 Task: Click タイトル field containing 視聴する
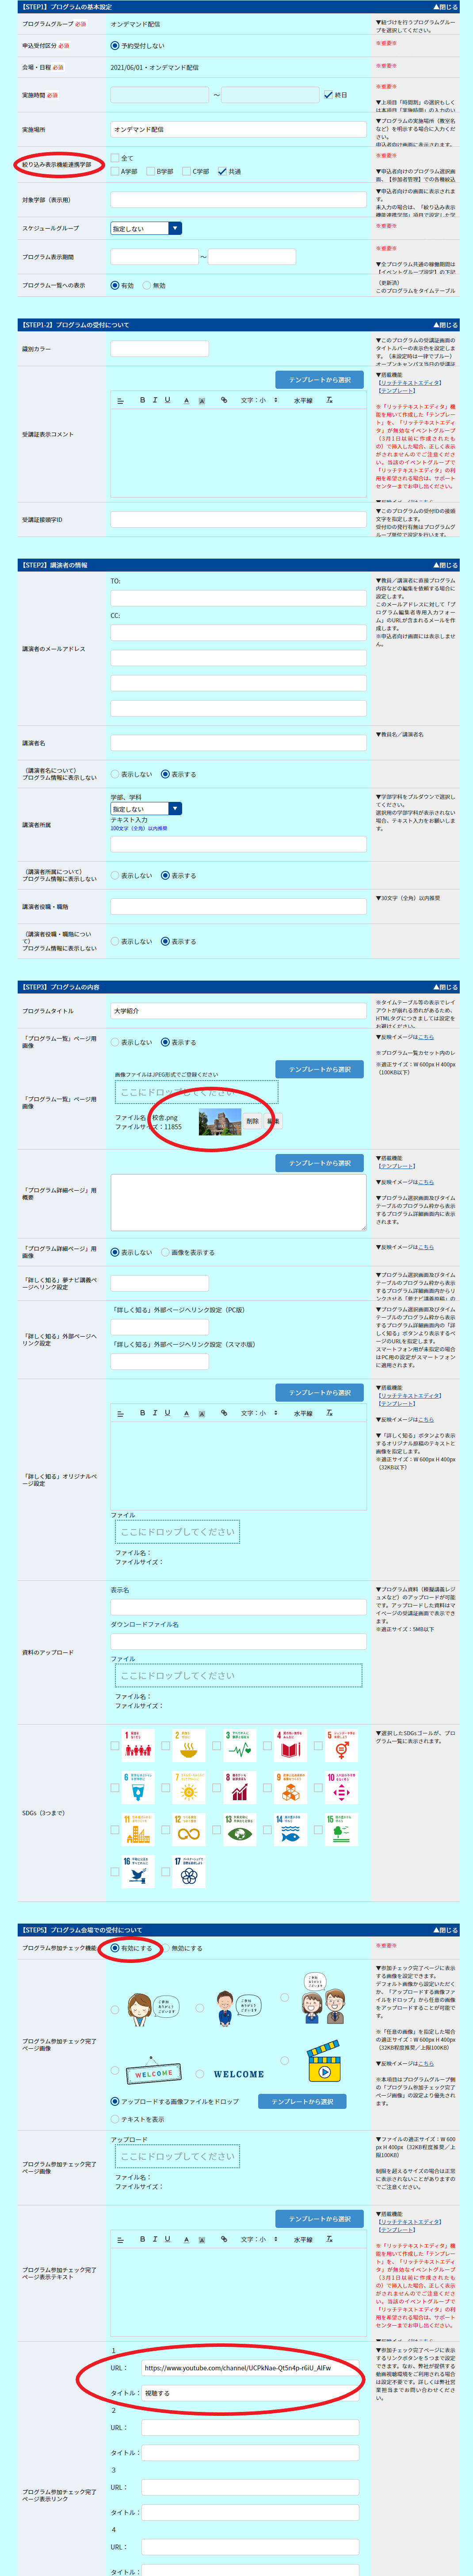[x=250, y=2393]
